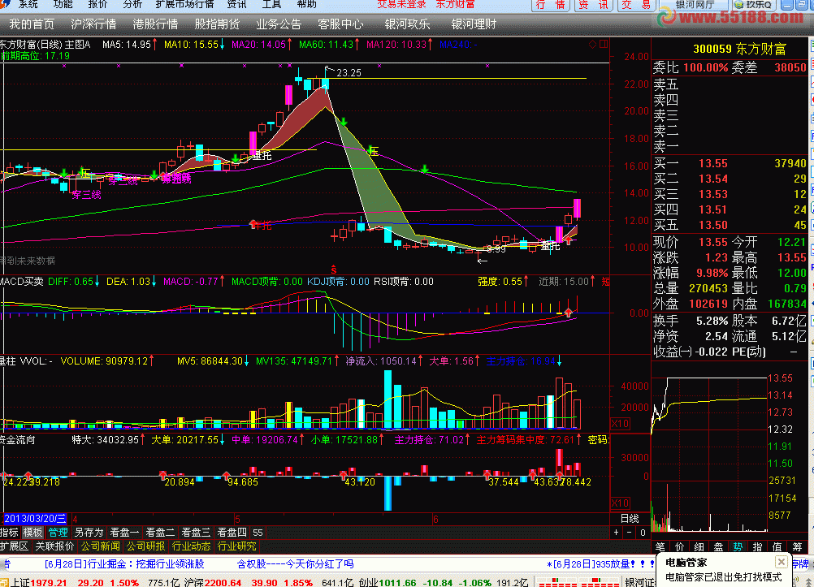This screenshot has width=814, height=587.
Task: Open 银河网厅
Action: (x=695, y=5)
